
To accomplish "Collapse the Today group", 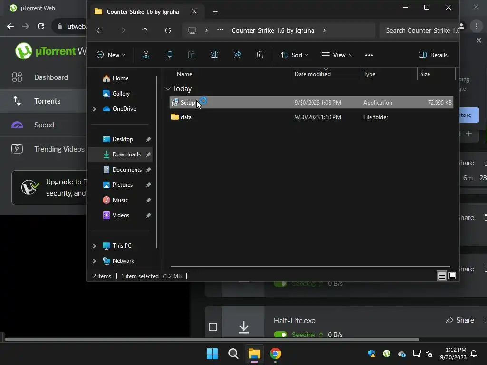I will pos(168,89).
